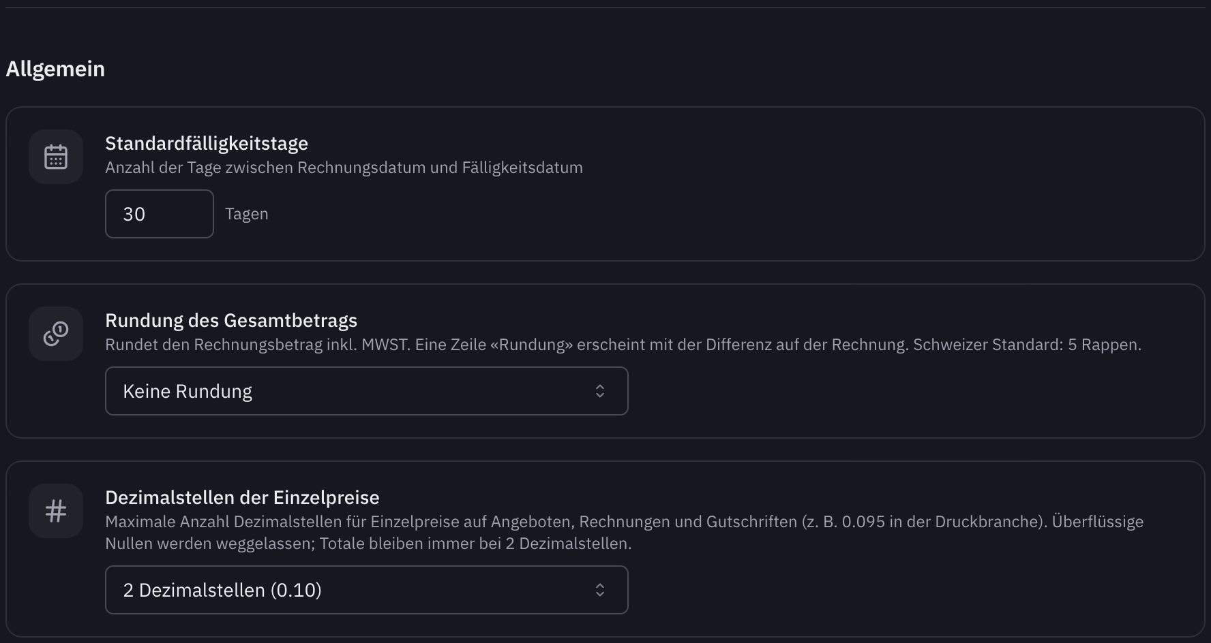The image size is (1211, 643).
Task: Click the Allgemein section heading
Action: 55,69
